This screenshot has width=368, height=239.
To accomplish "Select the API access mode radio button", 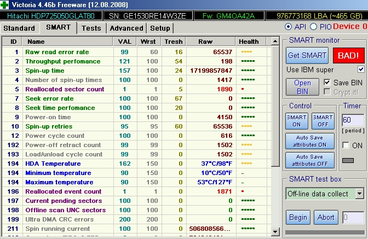I will tap(289, 27).
